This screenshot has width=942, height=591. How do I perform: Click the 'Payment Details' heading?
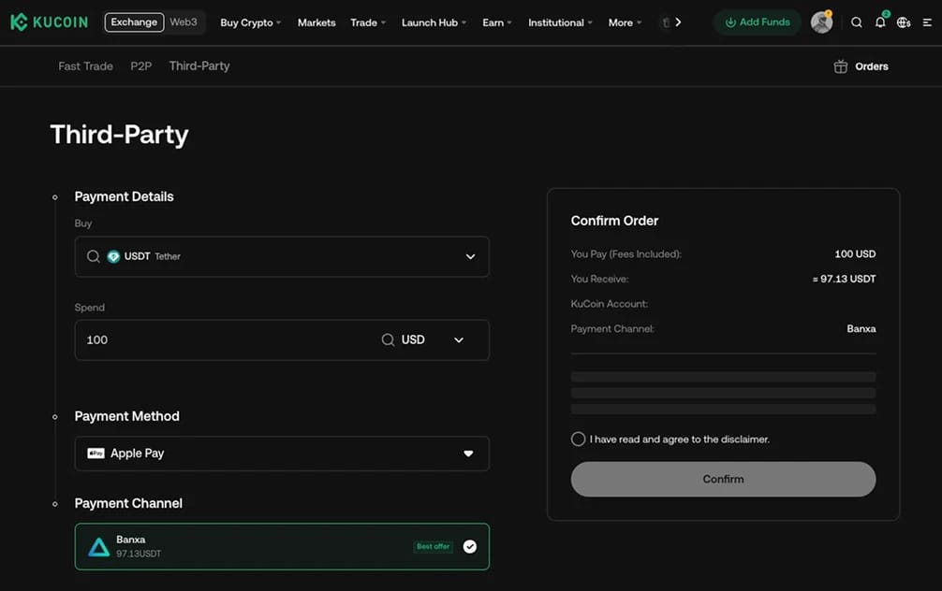click(124, 196)
